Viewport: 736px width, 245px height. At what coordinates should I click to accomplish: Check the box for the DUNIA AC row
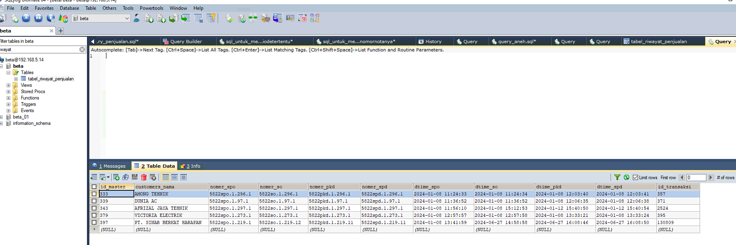94,201
